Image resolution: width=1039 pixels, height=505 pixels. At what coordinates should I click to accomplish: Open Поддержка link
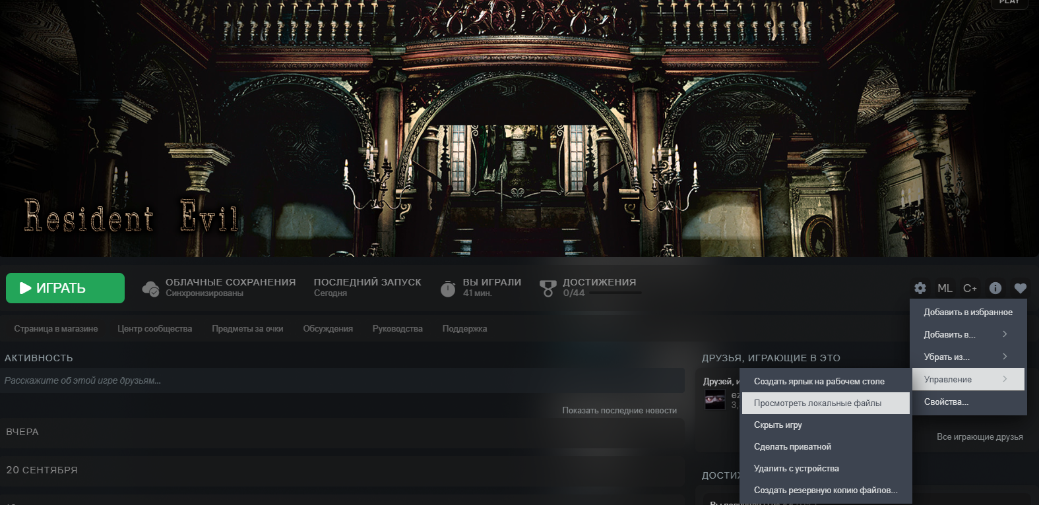(x=464, y=328)
